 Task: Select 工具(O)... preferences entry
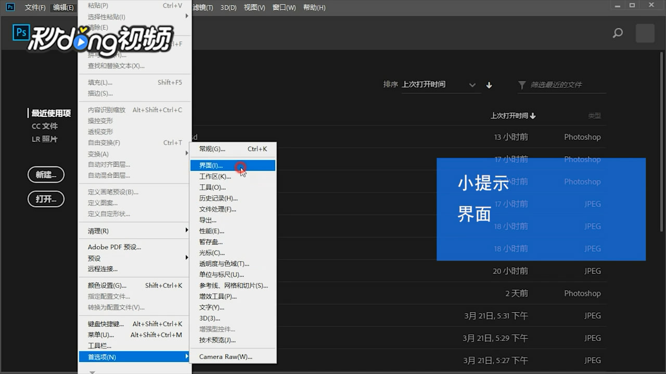click(233, 187)
